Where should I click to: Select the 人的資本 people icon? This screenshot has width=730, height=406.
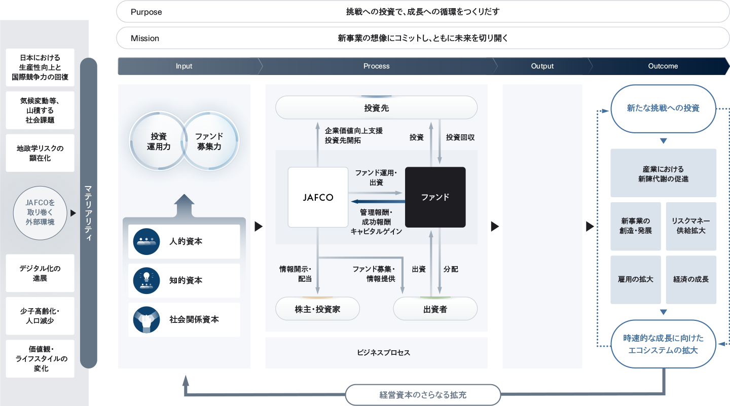click(147, 241)
